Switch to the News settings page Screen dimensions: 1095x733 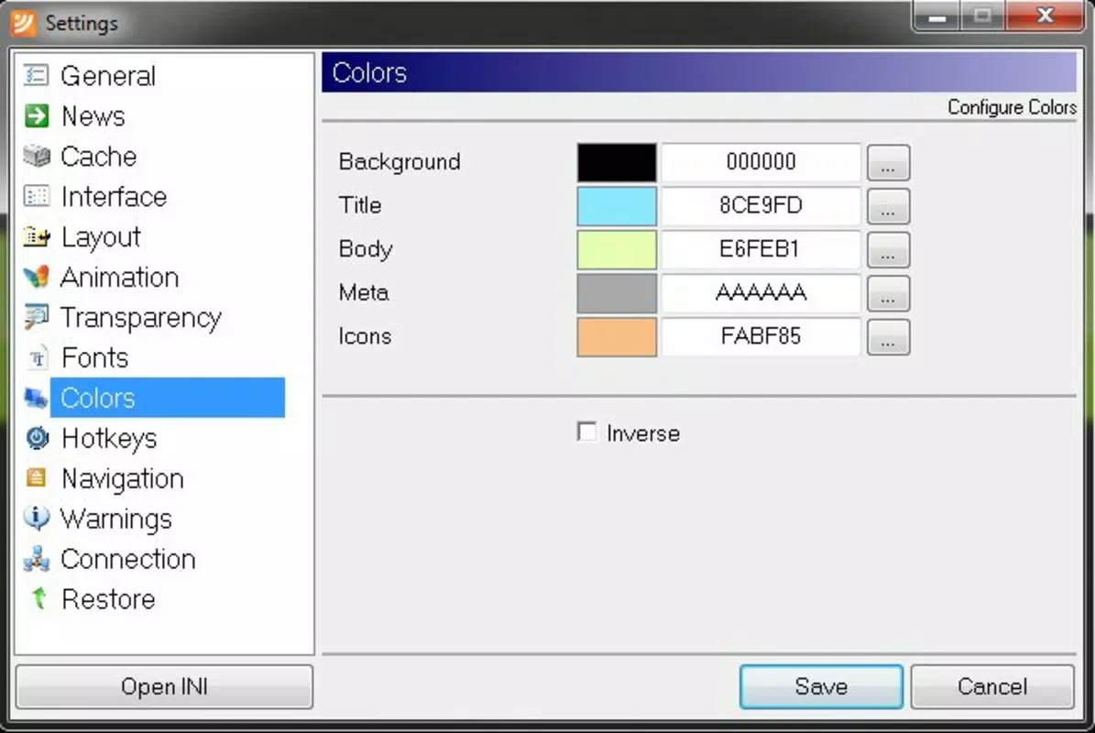93,115
